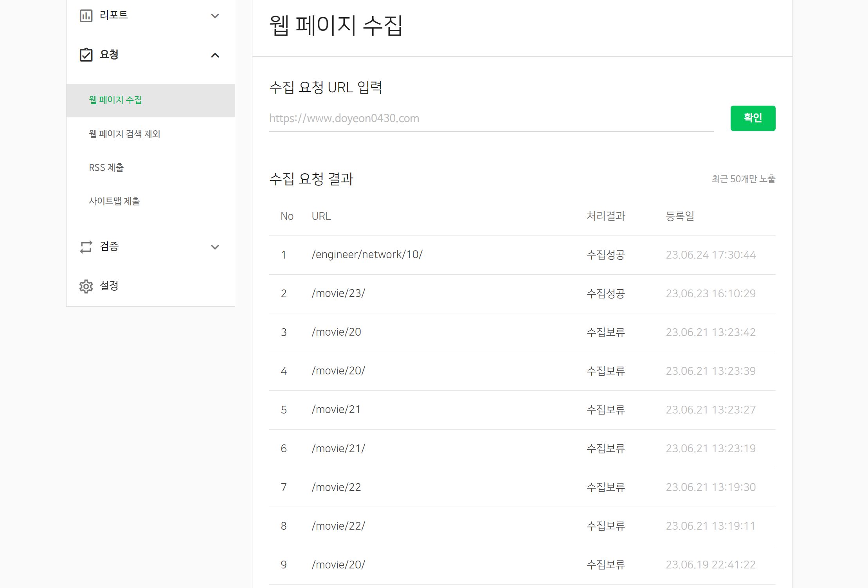Click the date 23.06.21 13:23:19
This screenshot has height=588, width=868.
click(x=711, y=448)
